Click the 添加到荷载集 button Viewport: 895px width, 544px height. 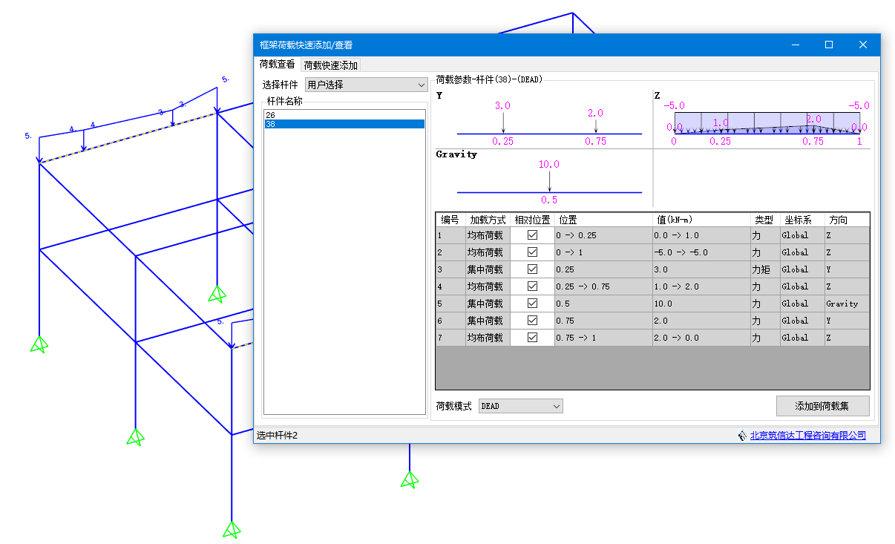click(x=822, y=406)
